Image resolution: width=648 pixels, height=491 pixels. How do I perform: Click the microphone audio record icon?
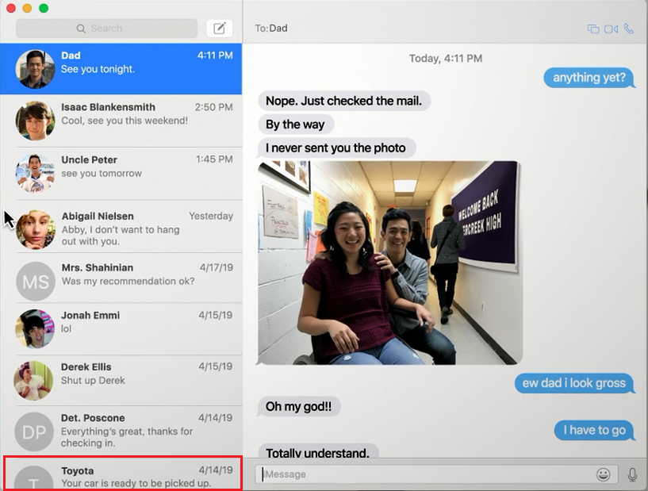(x=632, y=474)
